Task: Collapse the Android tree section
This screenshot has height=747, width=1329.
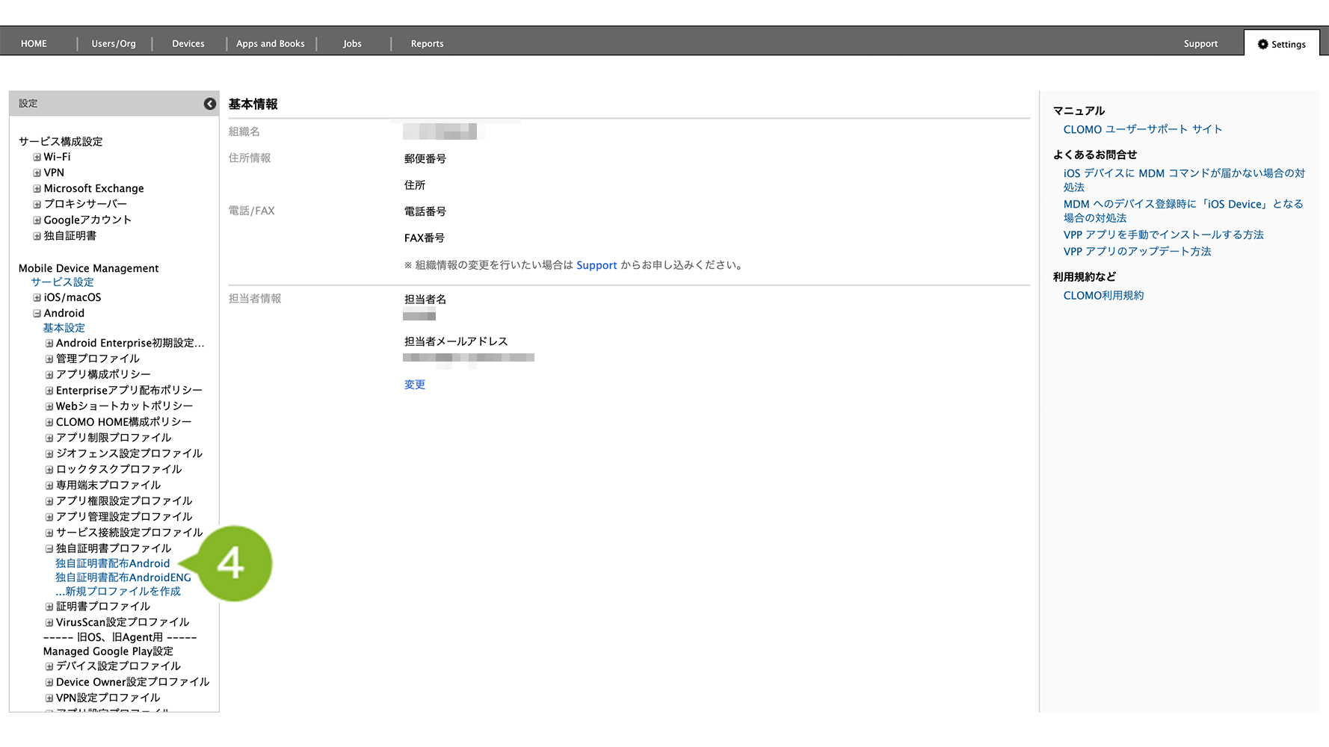Action: pos(37,314)
